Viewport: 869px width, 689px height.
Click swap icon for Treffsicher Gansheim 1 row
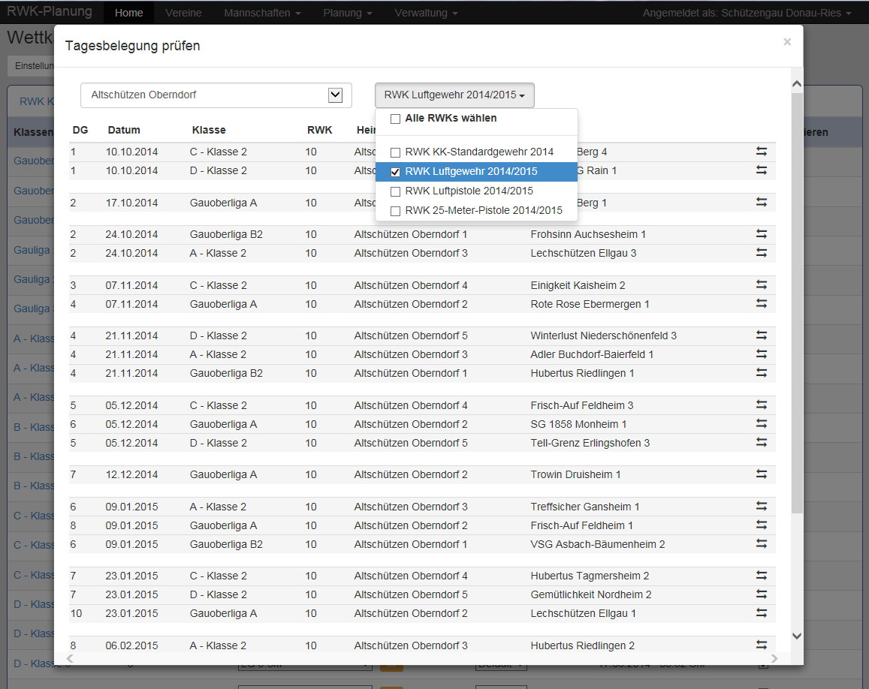(762, 507)
